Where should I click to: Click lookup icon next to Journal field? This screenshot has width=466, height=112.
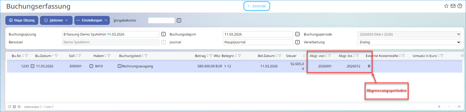297,42
